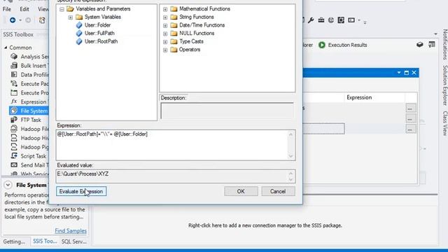The width and height of the screenshot is (448, 252).
Task: Open the Execution Results tab
Action: (x=347, y=45)
